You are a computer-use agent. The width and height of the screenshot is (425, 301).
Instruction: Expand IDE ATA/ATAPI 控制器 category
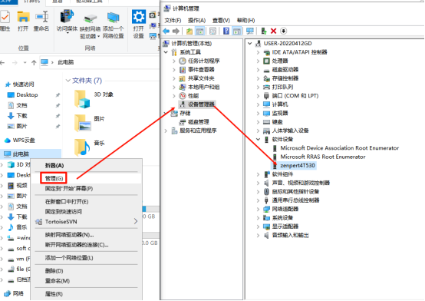[258, 52]
